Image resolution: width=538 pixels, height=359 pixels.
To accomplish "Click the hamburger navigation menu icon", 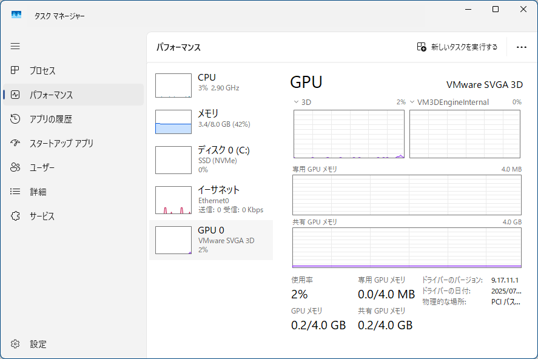I will (15, 46).
